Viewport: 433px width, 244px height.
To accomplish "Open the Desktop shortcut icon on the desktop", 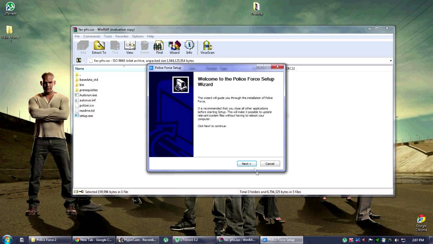I will click(257, 9).
